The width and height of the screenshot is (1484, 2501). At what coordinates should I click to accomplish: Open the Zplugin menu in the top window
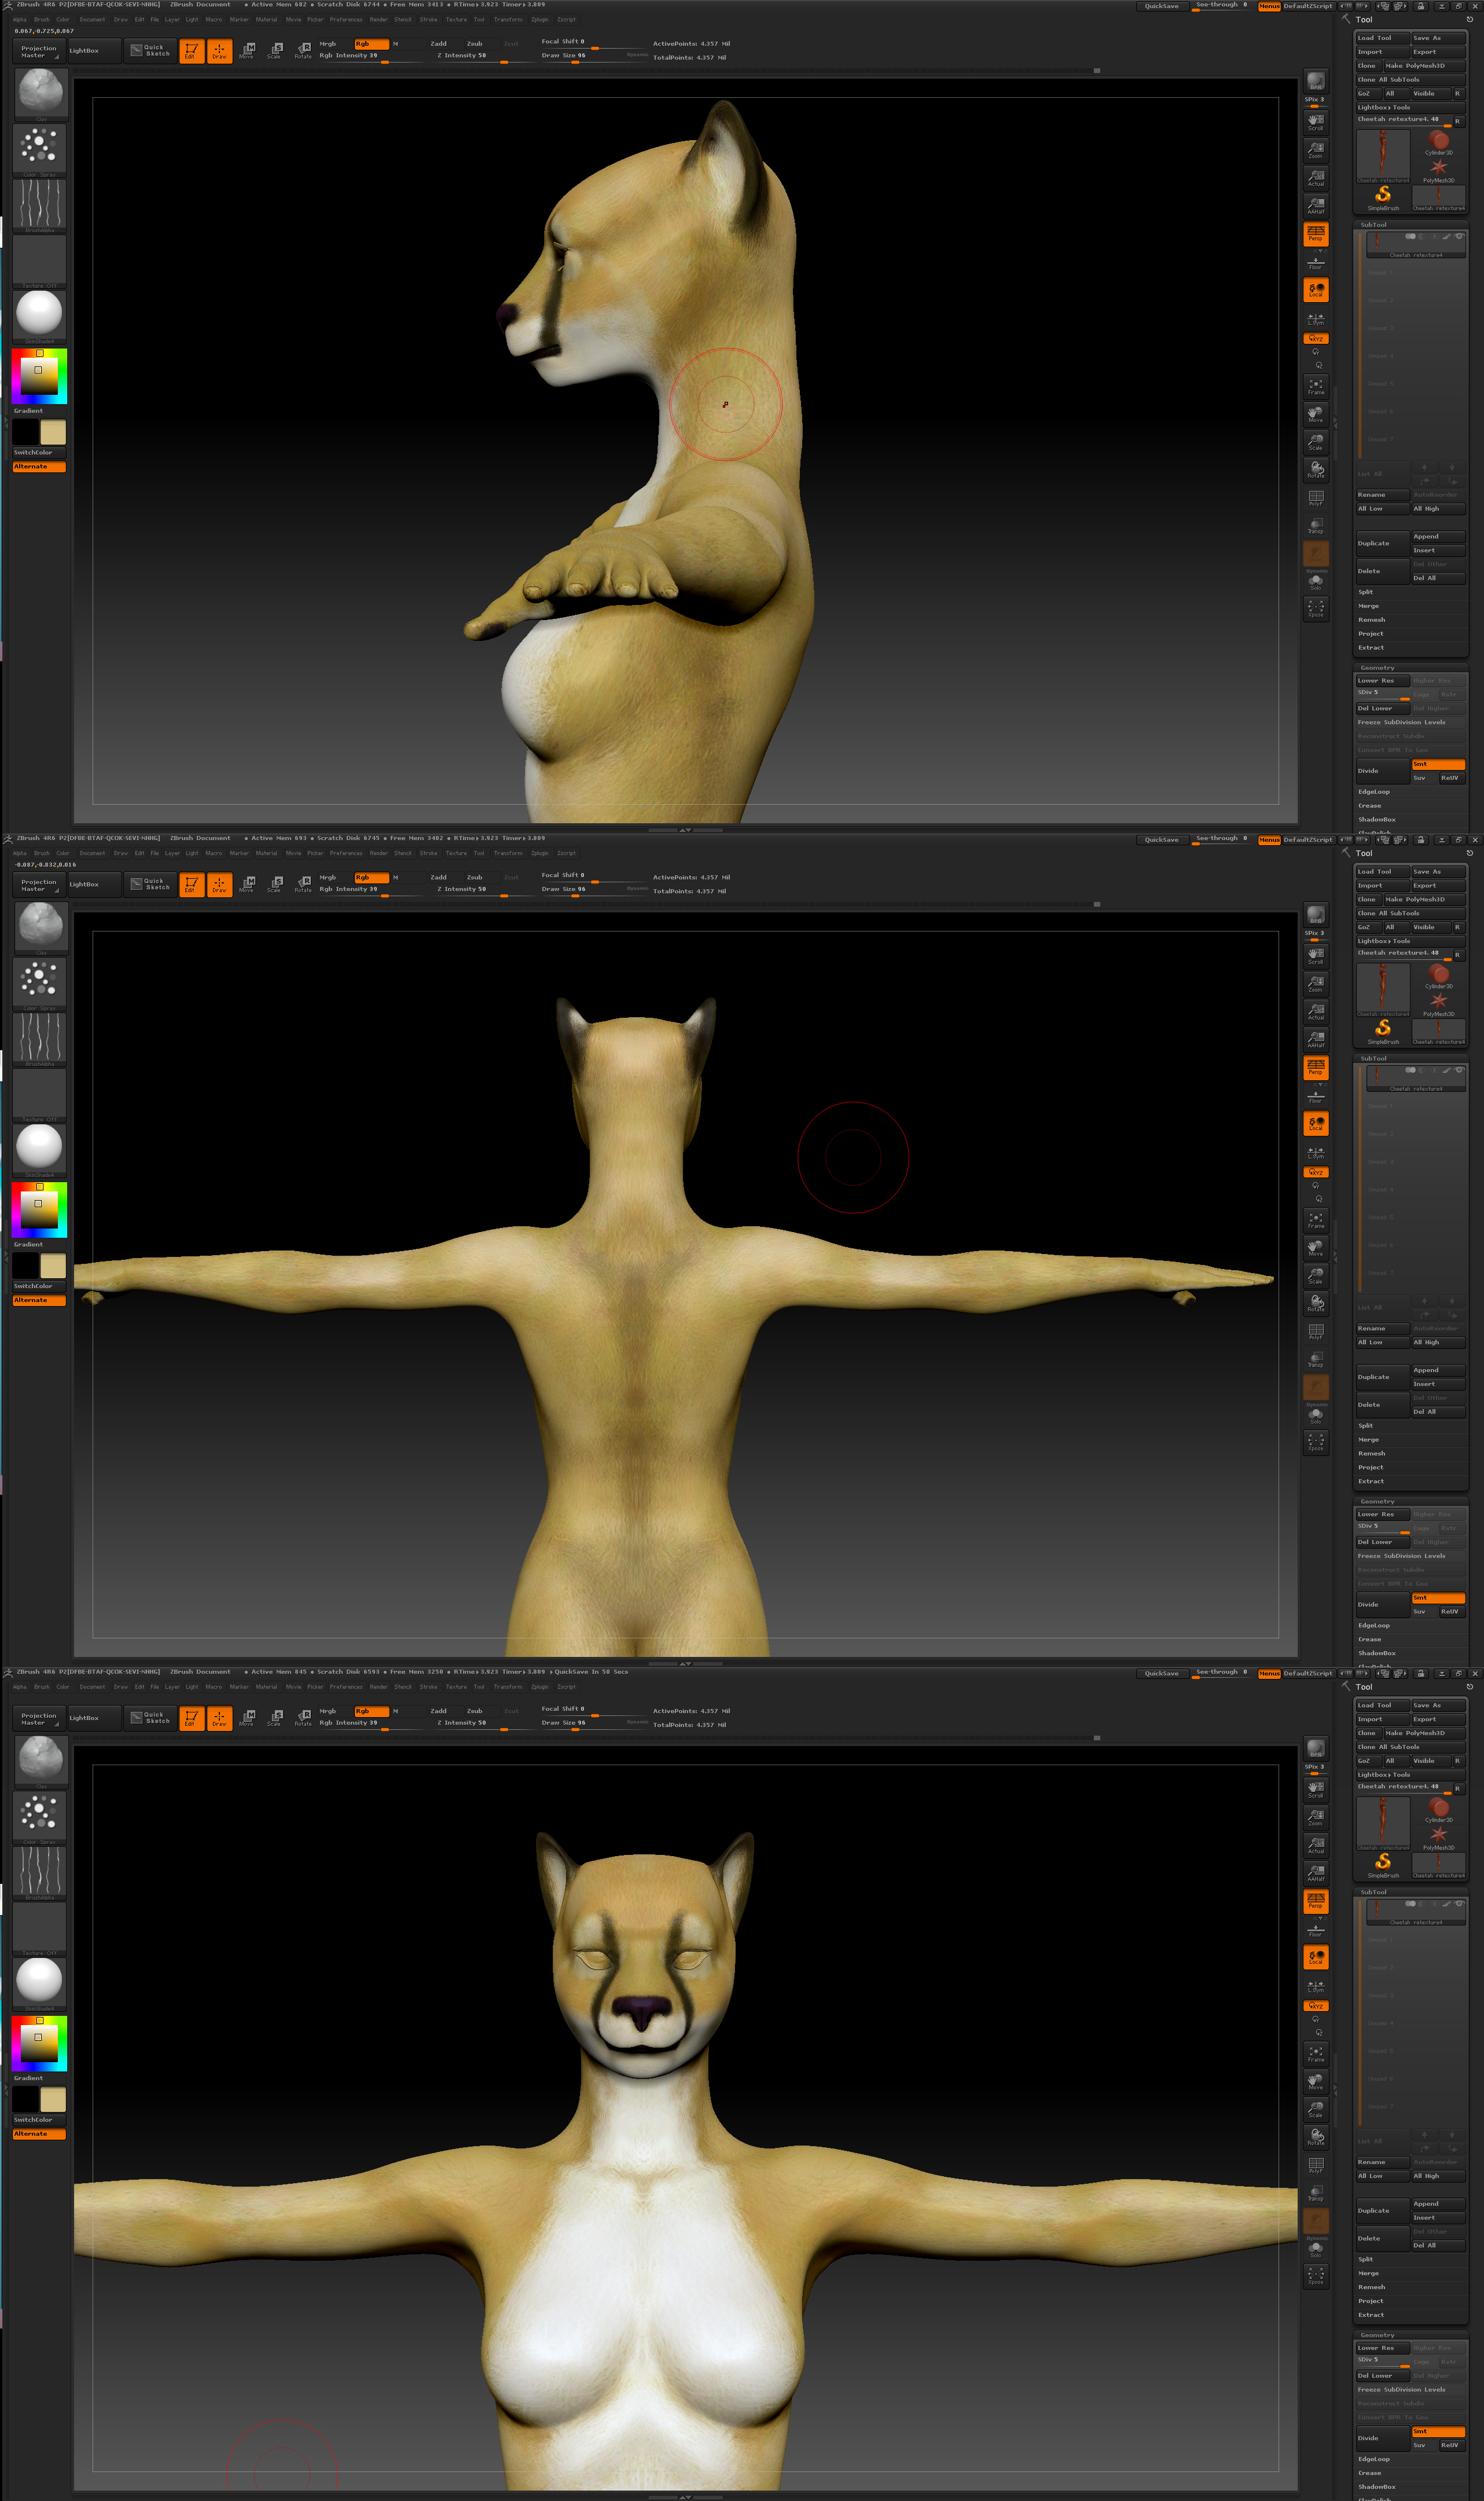point(539,19)
